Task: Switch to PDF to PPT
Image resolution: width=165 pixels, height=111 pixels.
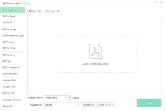Action: tap(13, 22)
